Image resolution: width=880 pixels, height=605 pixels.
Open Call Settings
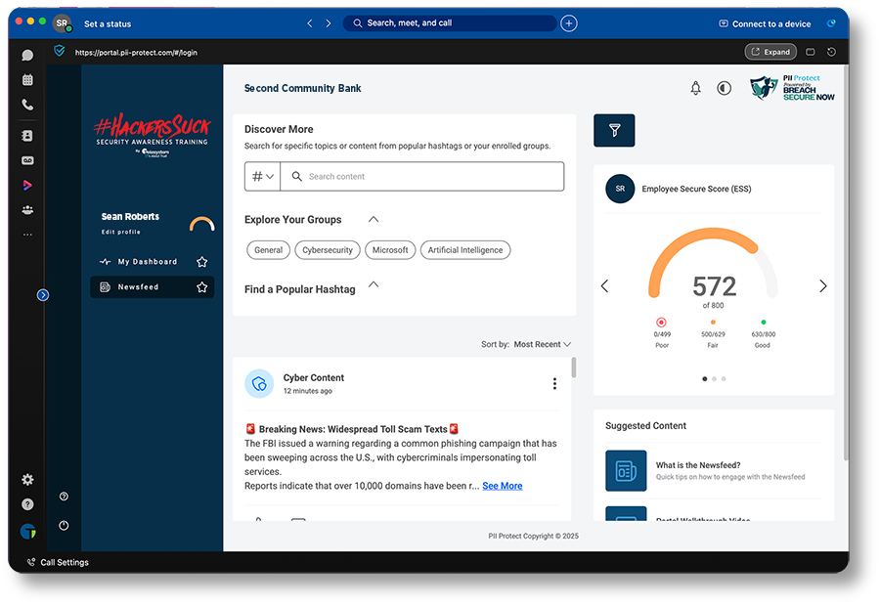tap(58, 562)
